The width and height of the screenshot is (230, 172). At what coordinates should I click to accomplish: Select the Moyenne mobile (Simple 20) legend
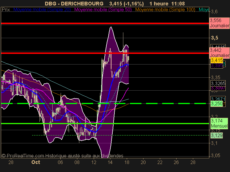pos(42,10)
